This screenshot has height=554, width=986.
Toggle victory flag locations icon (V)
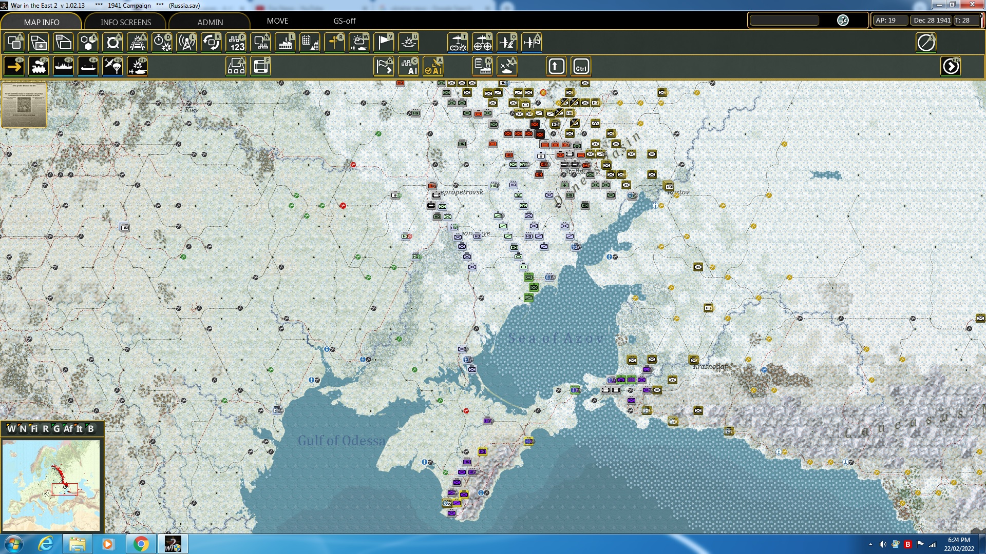pyautogui.click(x=384, y=43)
